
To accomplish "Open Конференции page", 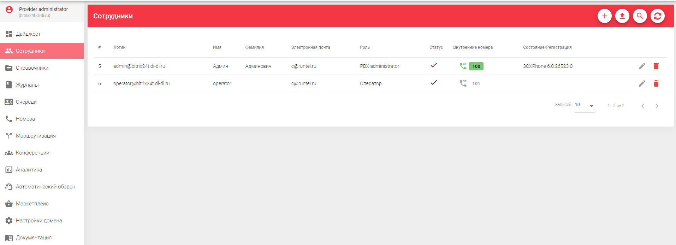I will (42, 153).
